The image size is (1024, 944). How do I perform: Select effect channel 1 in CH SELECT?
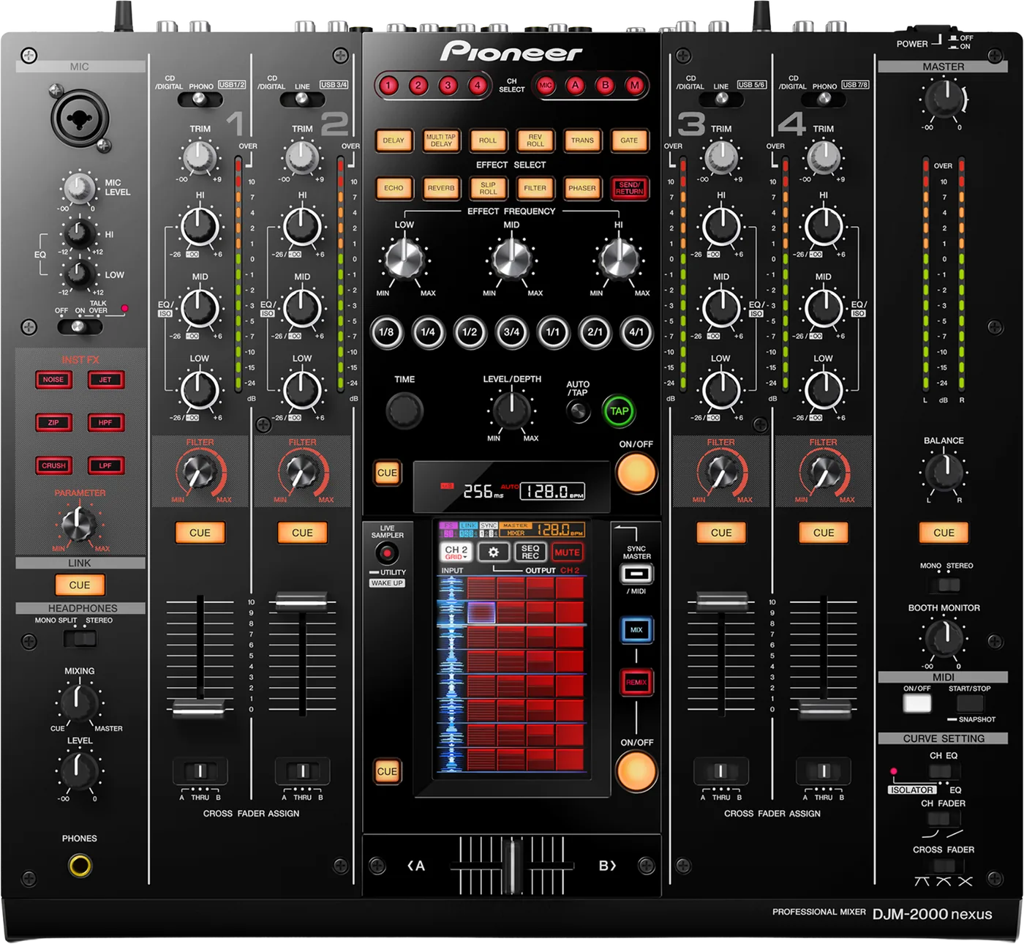click(x=388, y=86)
